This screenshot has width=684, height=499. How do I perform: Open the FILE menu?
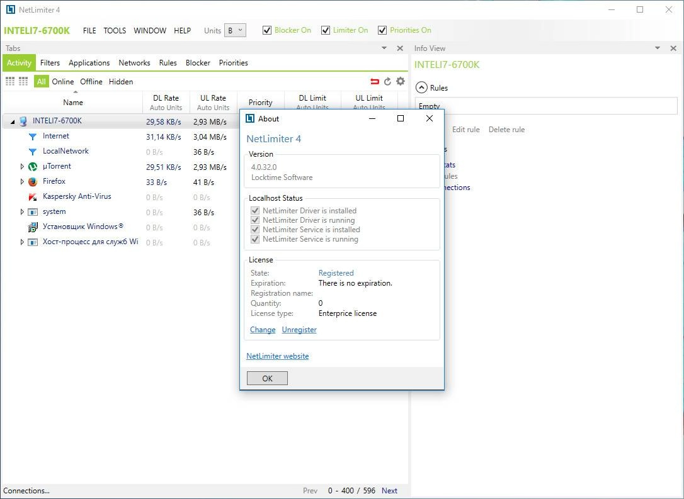click(89, 30)
